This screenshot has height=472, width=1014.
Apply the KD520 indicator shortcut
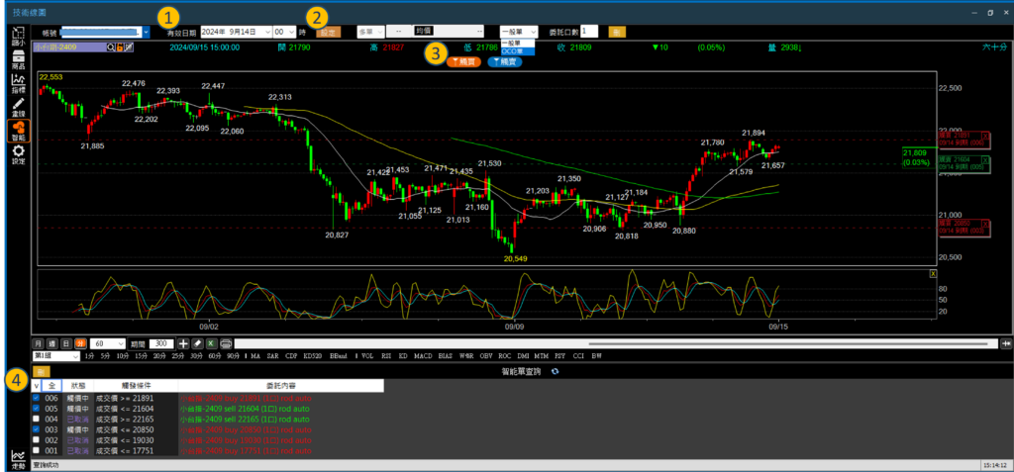[314, 357]
